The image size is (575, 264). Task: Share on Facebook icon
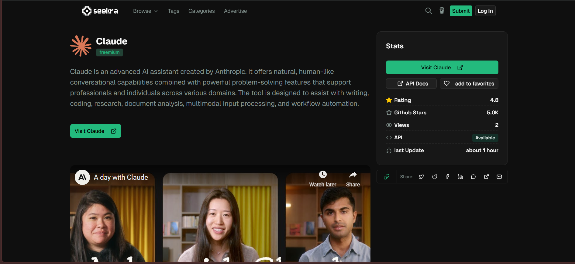(447, 177)
